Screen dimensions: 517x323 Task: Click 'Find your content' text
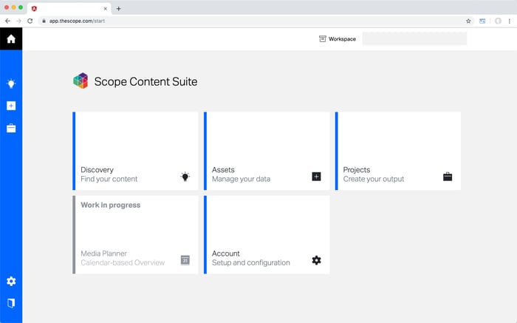tap(109, 179)
